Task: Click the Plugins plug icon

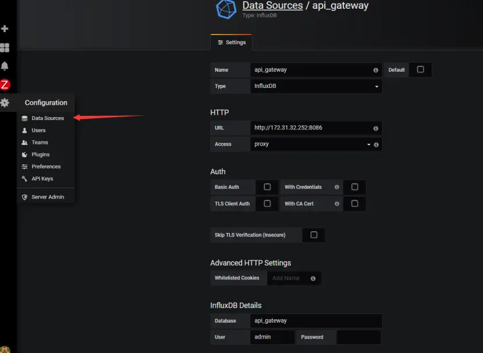Action: pos(24,154)
